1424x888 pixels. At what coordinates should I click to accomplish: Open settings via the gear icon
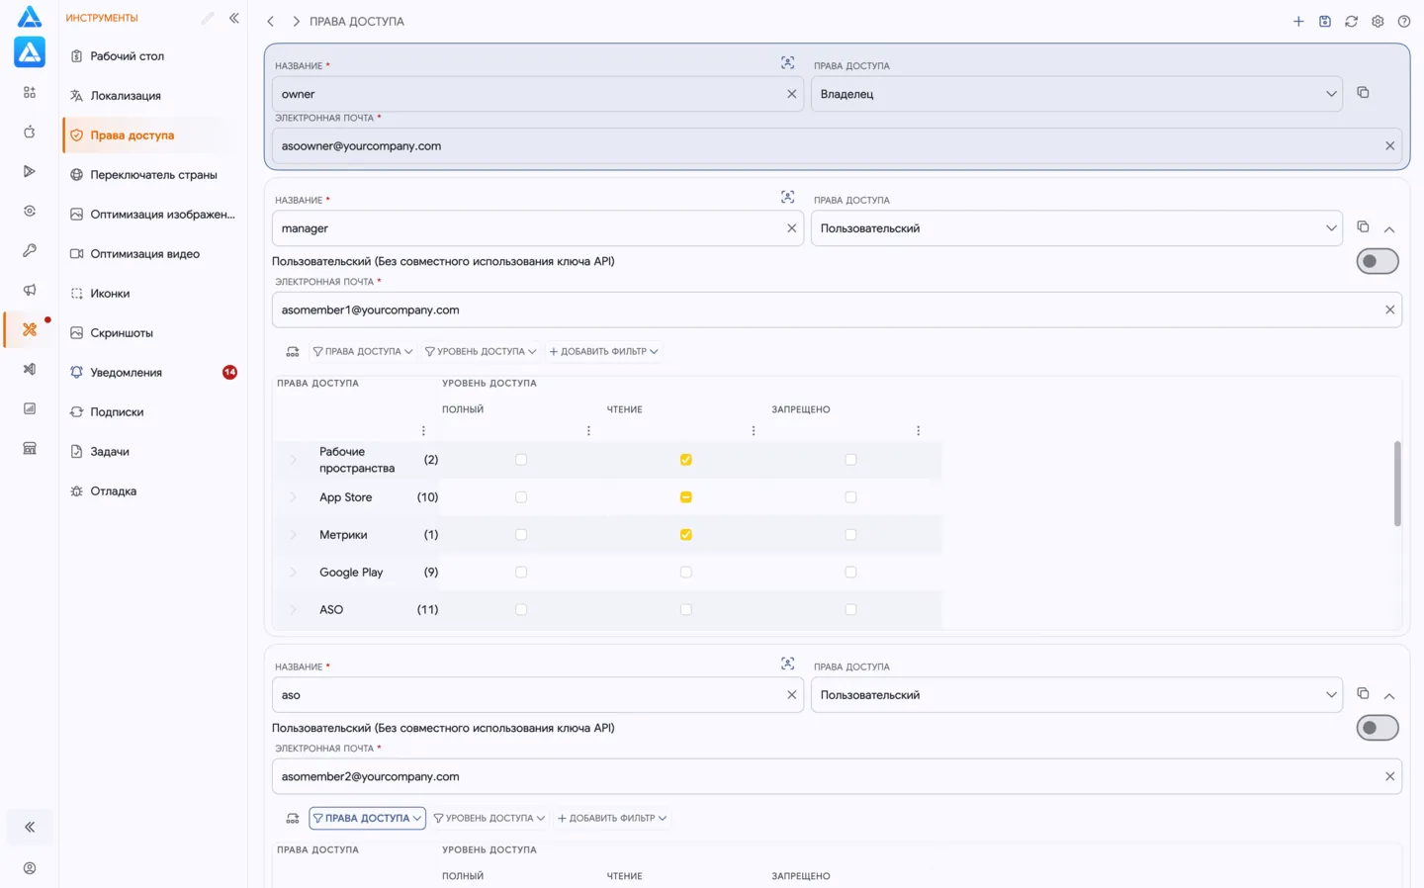(1378, 21)
